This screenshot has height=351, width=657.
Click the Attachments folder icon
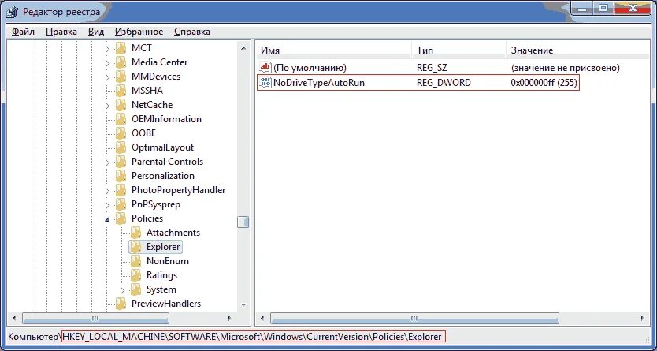pyautogui.click(x=135, y=233)
